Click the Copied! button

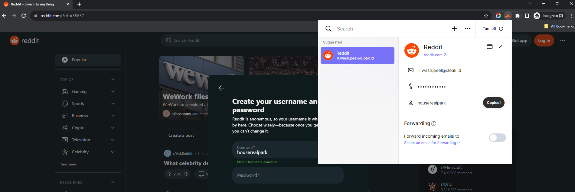click(x=494, y=103)
